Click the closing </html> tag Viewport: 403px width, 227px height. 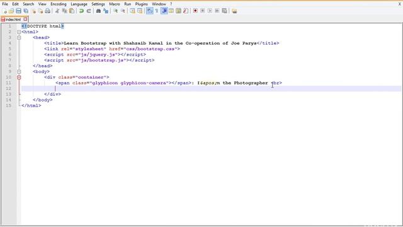coord(31,105)
